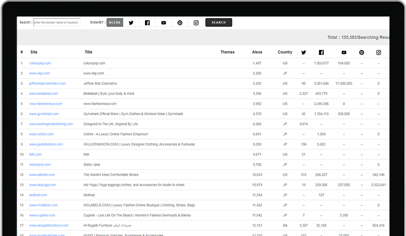This screenshot has width=406, height=236.
Task: Click the 604,416 Instagram count
Action: 378,226
